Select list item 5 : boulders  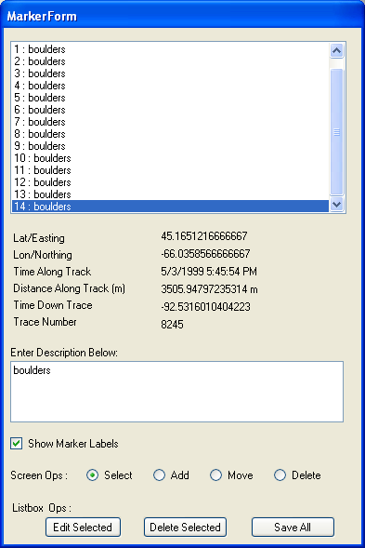point(170,98)
